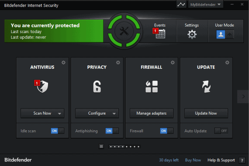Click the Update arrows icon
The width and height of the screenshot is (249, 166).
click(x=206, y=86)
